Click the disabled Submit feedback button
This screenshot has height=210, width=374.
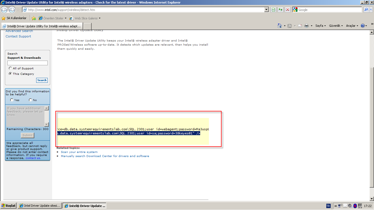point(27,135)
